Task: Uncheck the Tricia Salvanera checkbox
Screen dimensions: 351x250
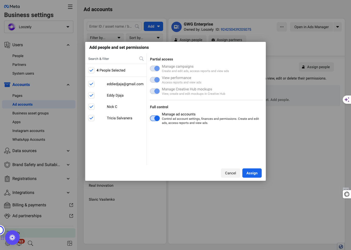Action: coord(91,118)
